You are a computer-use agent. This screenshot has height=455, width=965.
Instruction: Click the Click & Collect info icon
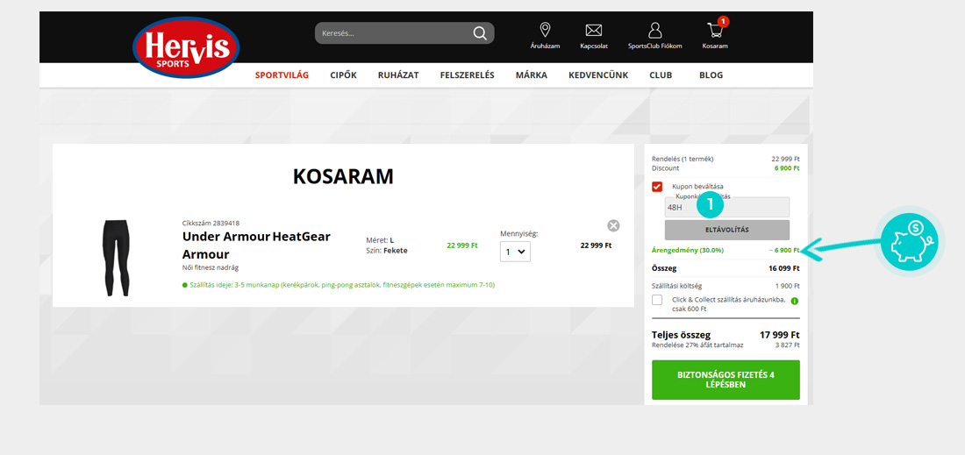tap(794, 302)
